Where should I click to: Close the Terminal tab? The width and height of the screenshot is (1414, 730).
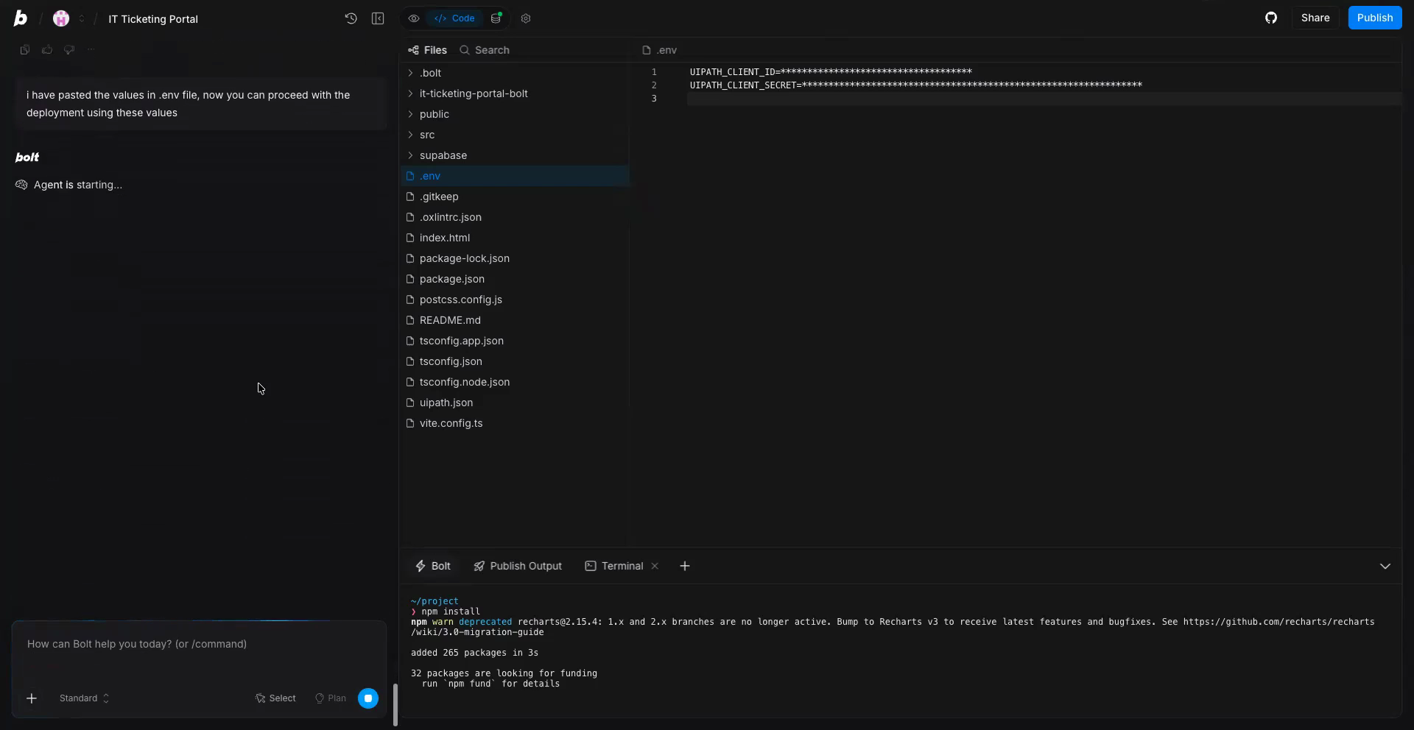pos(655,566)
